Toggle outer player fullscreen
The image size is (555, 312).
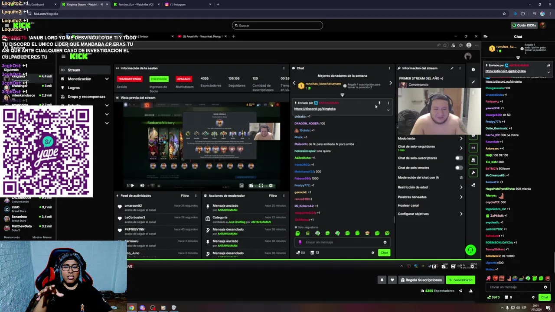tap(463, 266)
